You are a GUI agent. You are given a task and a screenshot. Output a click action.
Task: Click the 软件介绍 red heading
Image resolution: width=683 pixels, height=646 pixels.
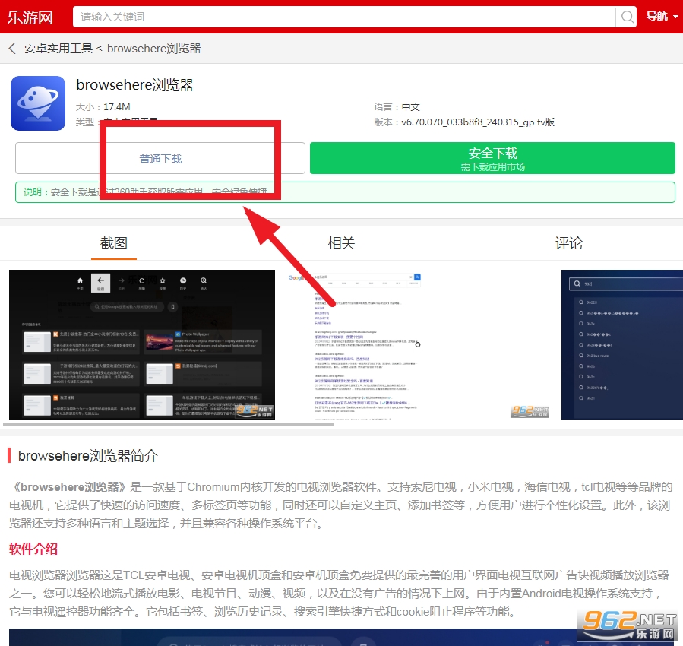pos(33,549)
